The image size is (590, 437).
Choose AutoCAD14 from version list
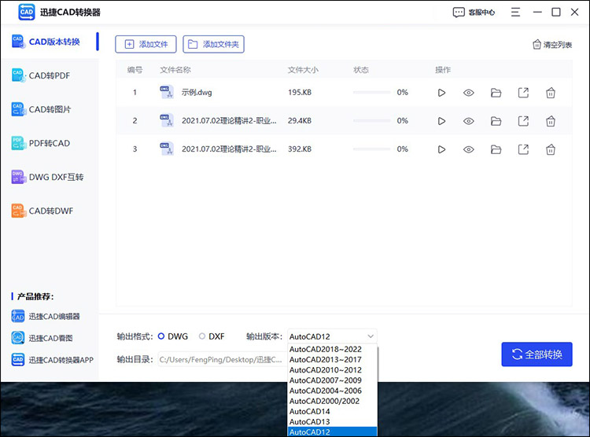332,411
